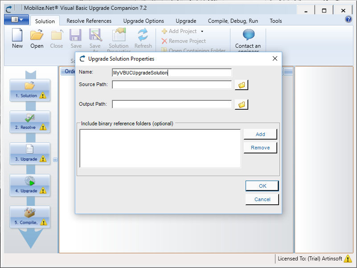Screen dimensions: 357x268
Task: Select workflow step 2. Resolve
Action: point(30,122)
